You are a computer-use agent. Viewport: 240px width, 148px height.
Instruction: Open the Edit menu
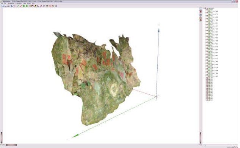click(5, 3)
